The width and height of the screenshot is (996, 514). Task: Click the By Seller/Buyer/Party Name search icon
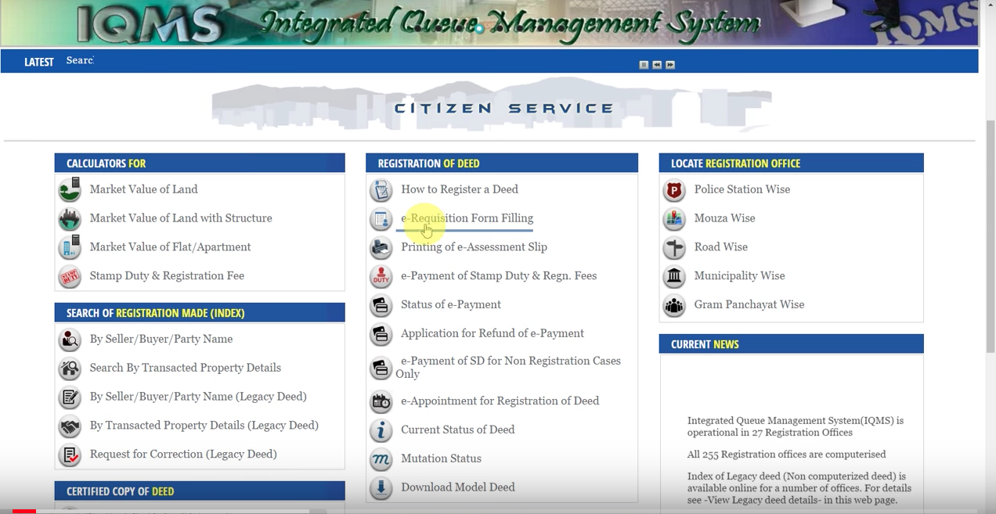[x=70, y=340]
